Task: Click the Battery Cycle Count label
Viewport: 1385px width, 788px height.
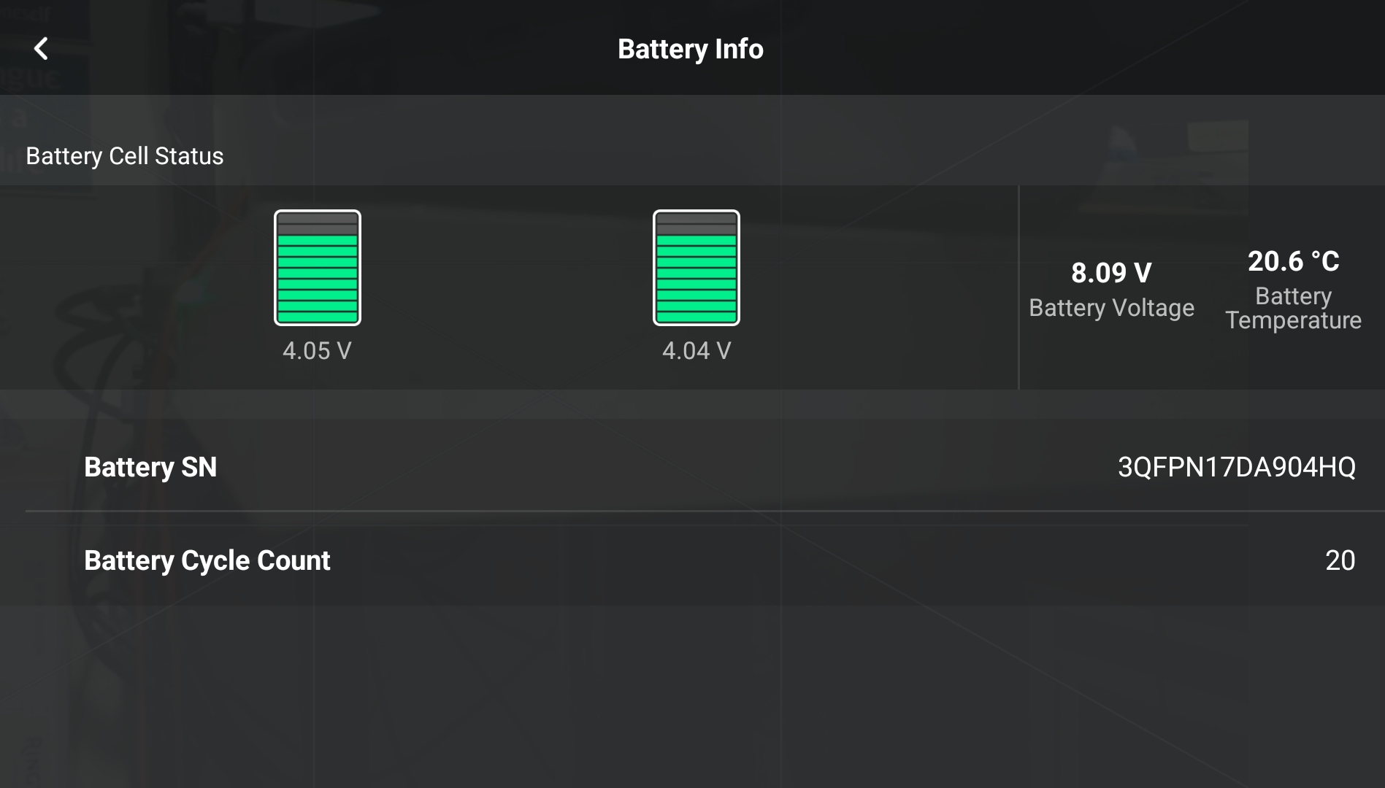Action: coord(207,560)
